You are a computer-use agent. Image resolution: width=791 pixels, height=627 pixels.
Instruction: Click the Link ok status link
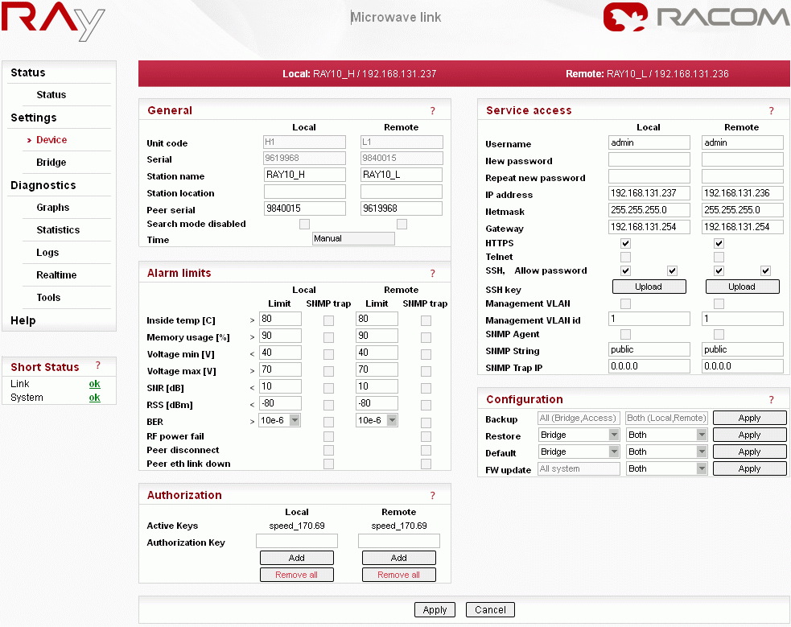95,384
